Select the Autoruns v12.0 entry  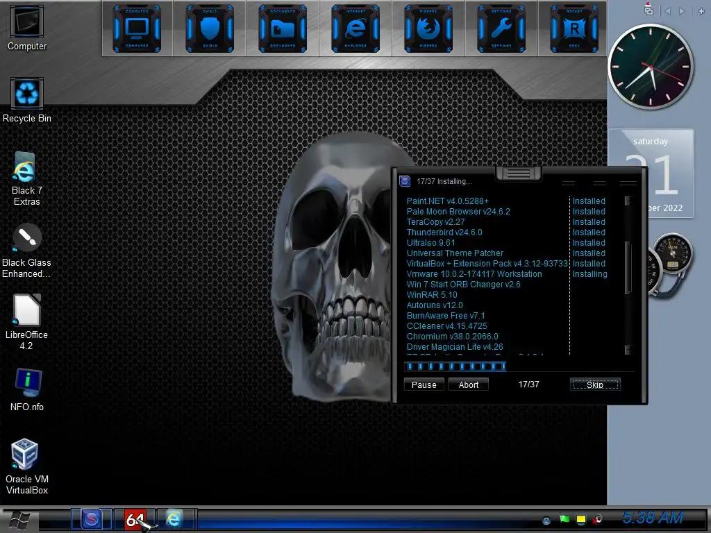[x=435, y=305]
